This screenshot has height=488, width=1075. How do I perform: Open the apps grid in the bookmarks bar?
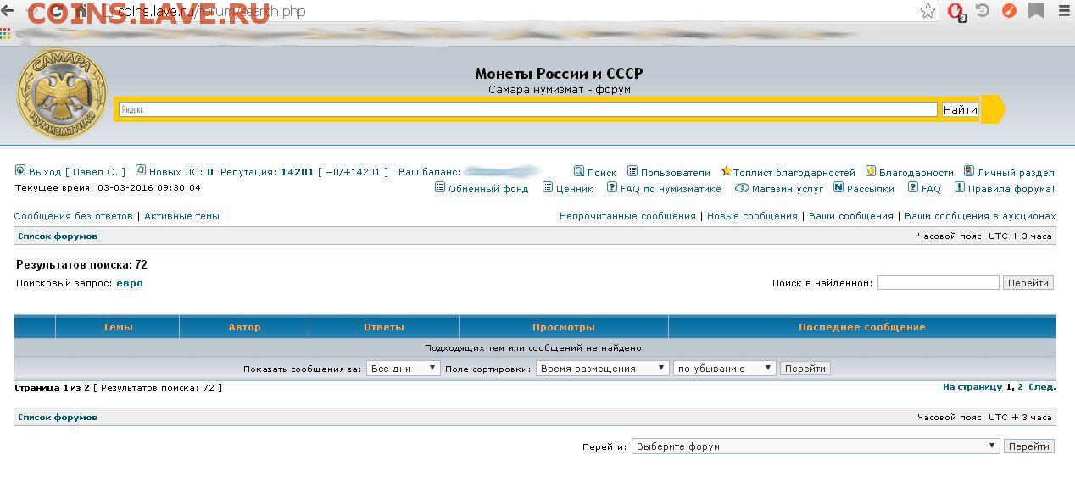coord(6,35)
